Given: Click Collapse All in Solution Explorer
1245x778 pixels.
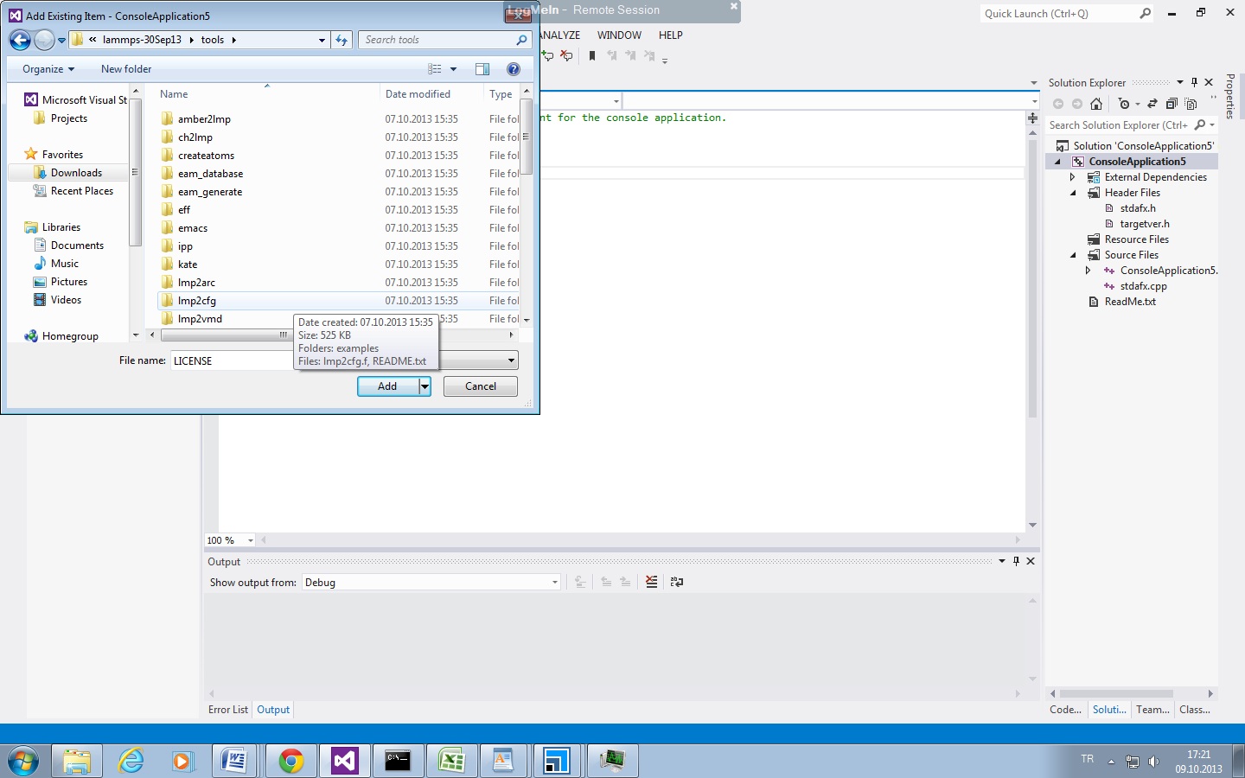Looking at the screenshot, I should [x=1172, y=104].
